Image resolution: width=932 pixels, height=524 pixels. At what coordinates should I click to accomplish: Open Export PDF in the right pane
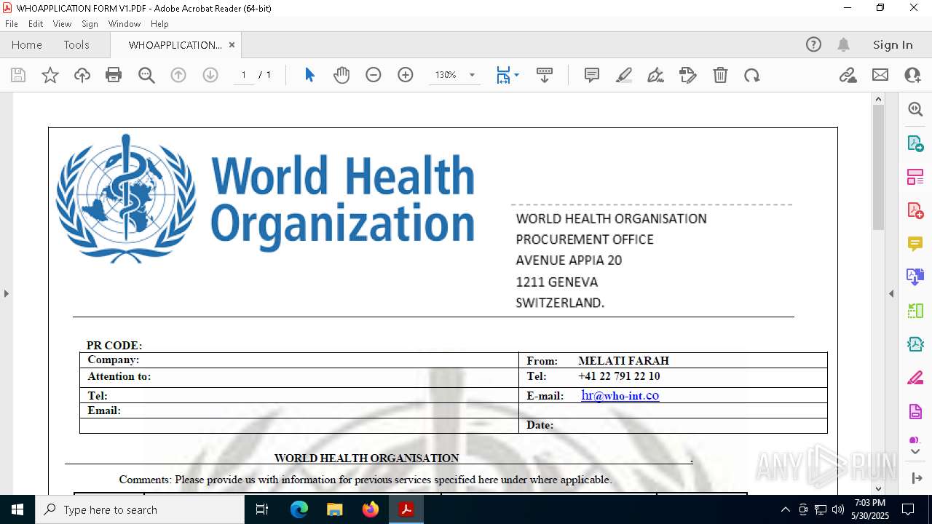pos(915,143)
